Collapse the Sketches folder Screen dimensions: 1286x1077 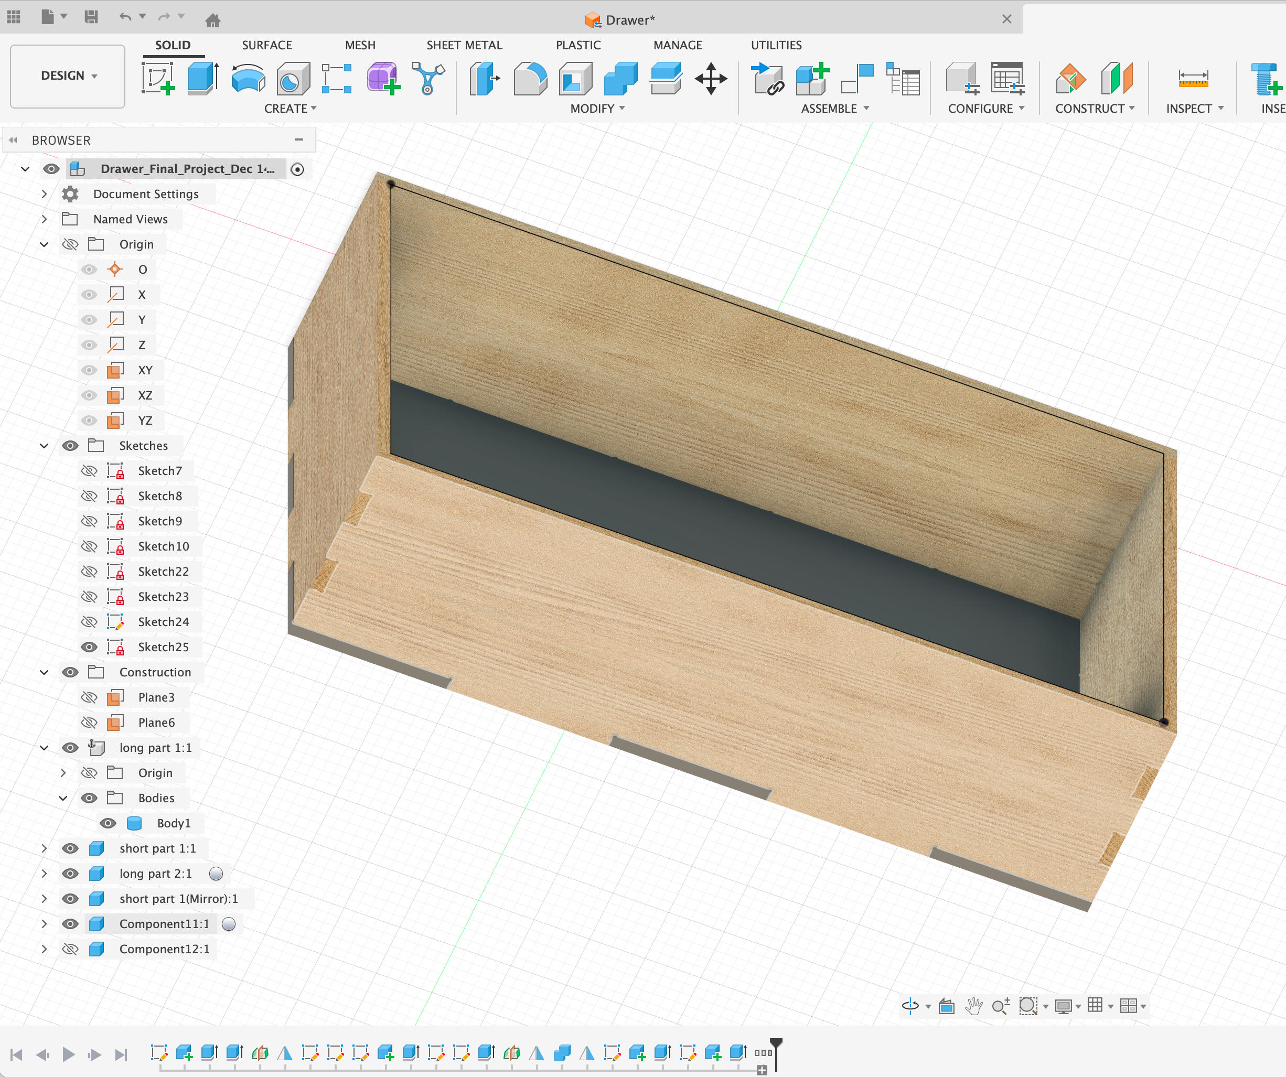coord(44,445)
